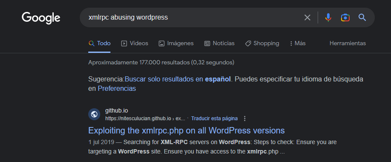The image size is (391, 162).
Task: Open the Preferencias link
Action: coord(117,89)
